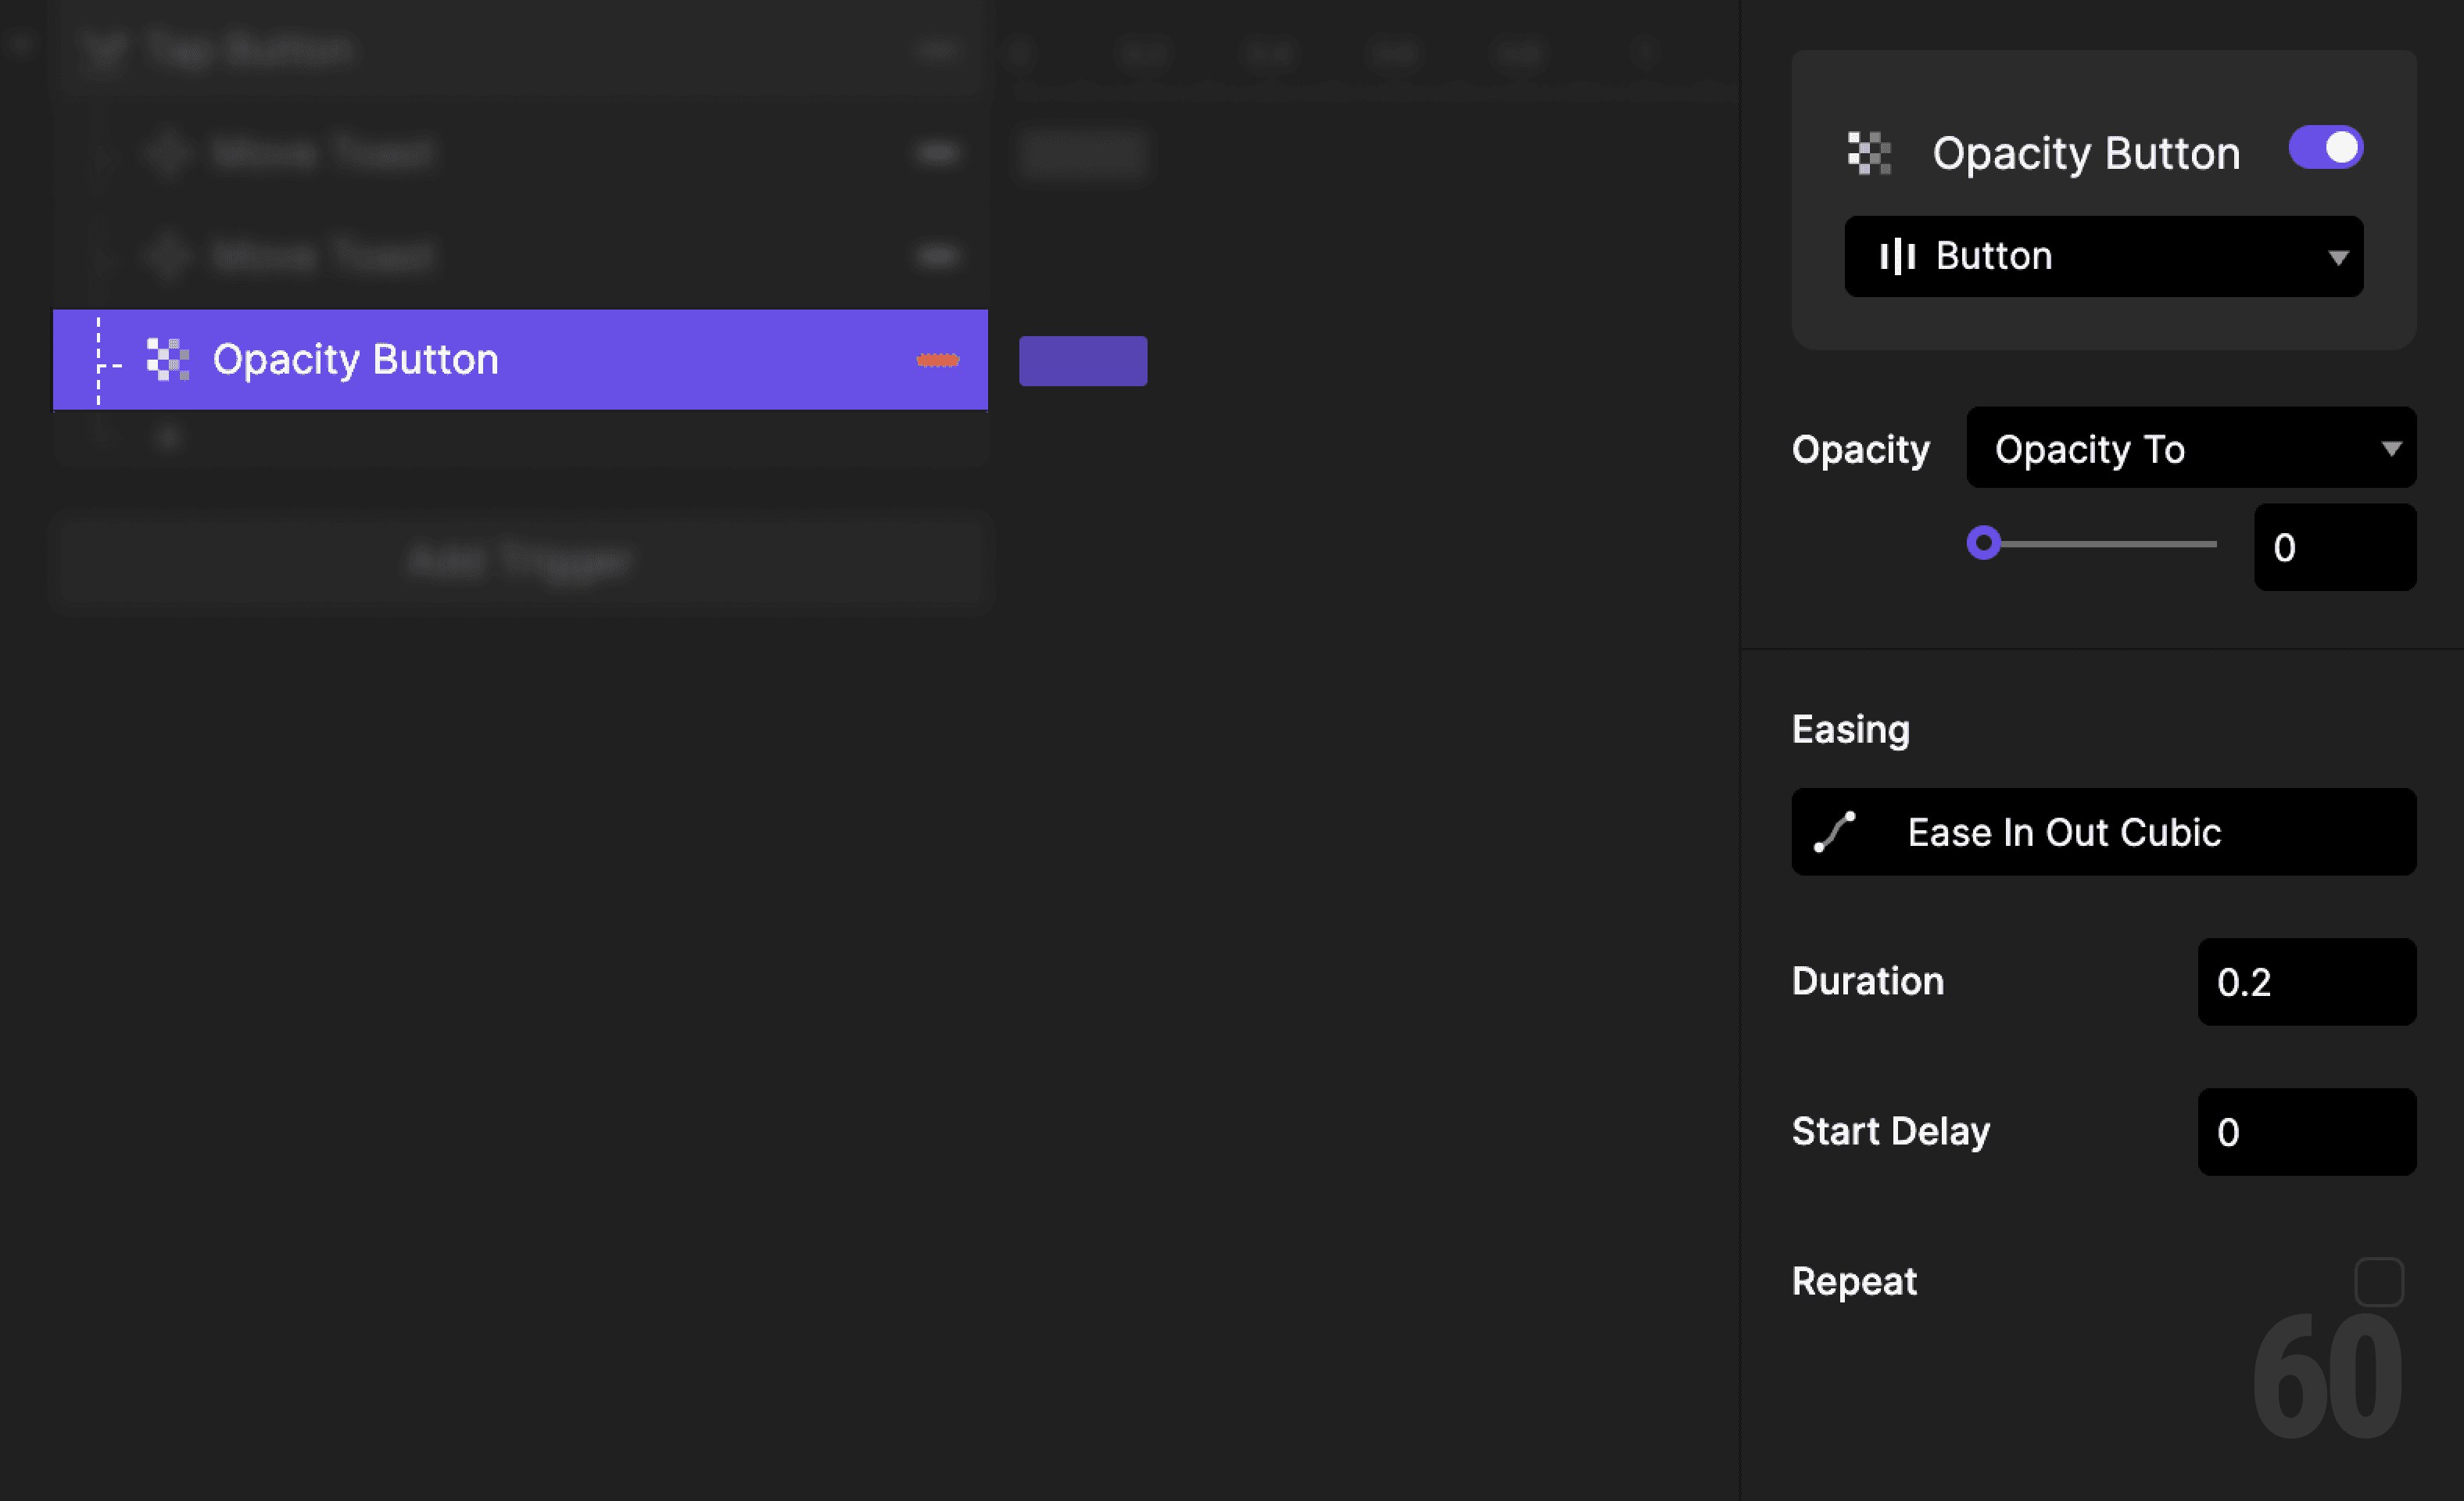Click the checkerboard opacity icon in the right panel header
This screenshot has height=1501, width=2464.
[x=1867, y=152]
